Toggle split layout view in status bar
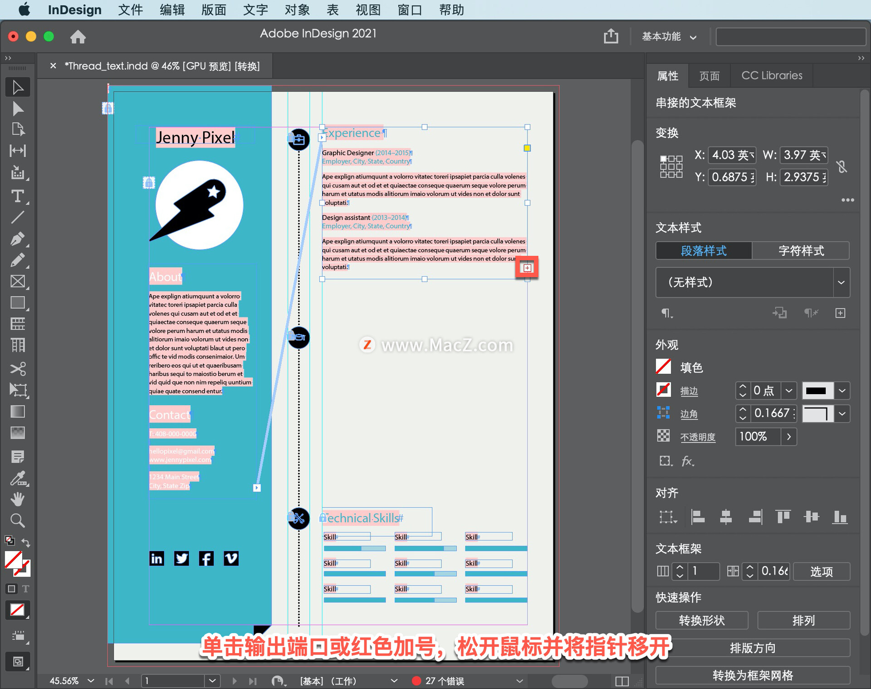The image size is (871, 689). pos(622,681)
